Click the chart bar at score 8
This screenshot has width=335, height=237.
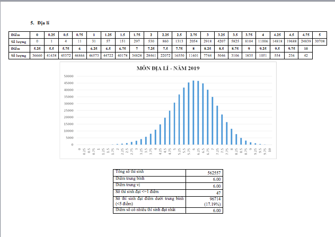click(x=232, y=137)
